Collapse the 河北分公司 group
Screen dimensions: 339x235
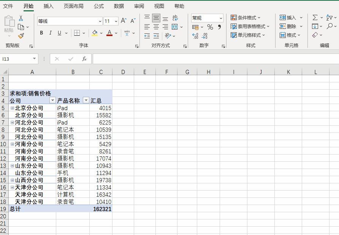coord(12,123)
